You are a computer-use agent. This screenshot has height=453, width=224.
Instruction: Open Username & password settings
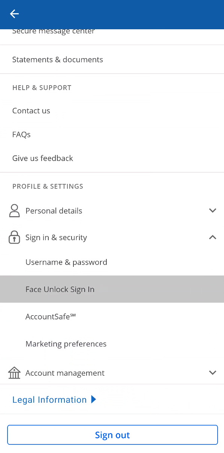click(66, 262)
